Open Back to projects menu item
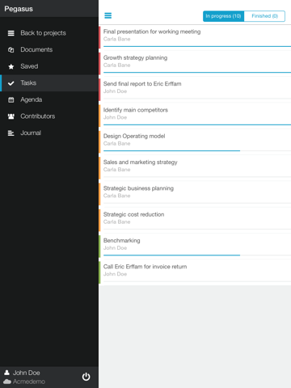Viewport: 291px width, 388px height. (49, 33)
